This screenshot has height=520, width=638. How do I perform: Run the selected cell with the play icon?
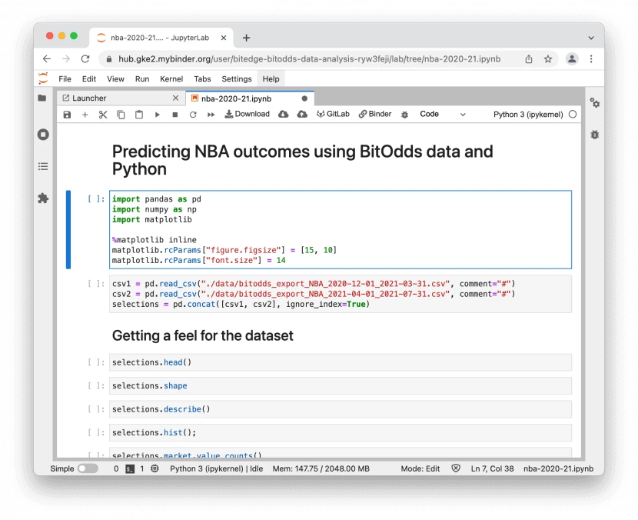157,115
